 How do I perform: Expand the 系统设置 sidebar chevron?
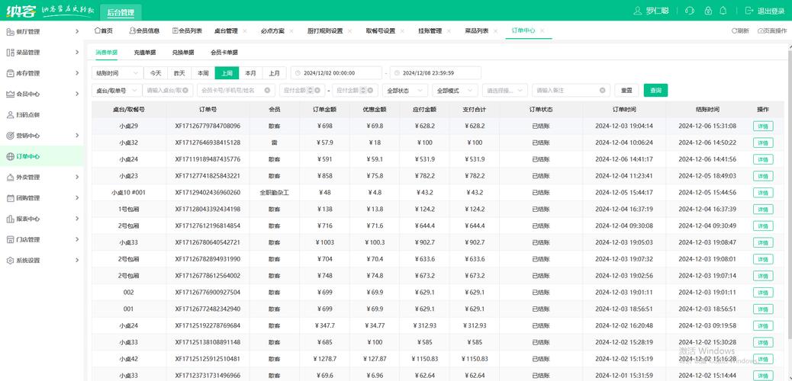coord(77,261)
